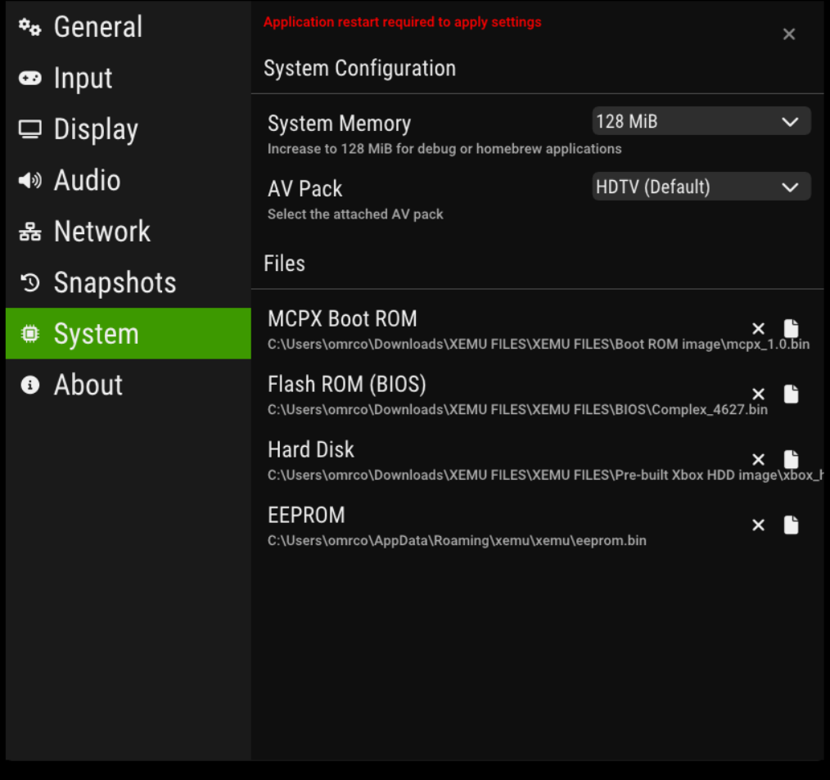The height and width of the screenshot is (780, 830).
Task: Switch to the Display settings tab
Action: click(x=128, y=129)
